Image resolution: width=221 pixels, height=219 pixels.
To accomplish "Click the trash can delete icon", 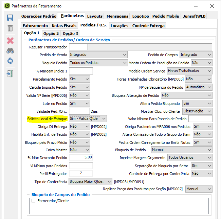I will (x=10, y=28).
